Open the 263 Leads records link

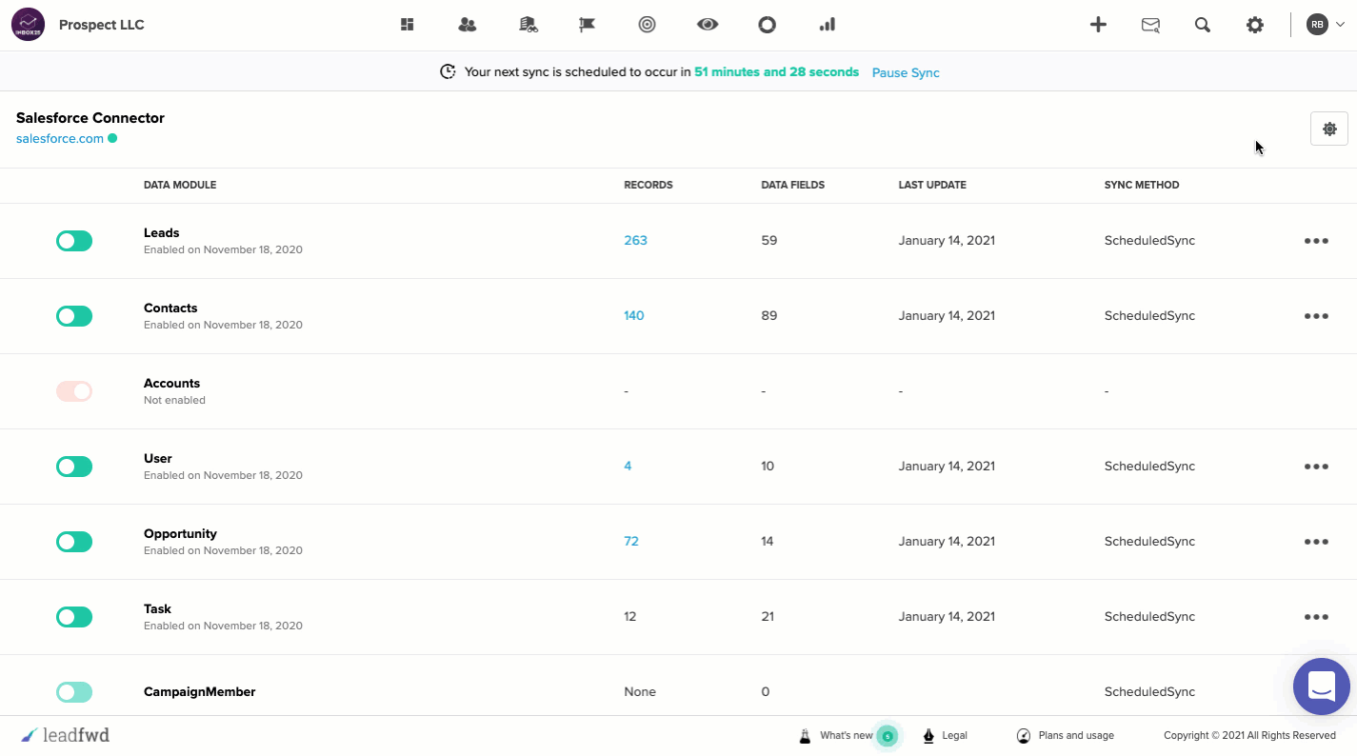(635, 240)
